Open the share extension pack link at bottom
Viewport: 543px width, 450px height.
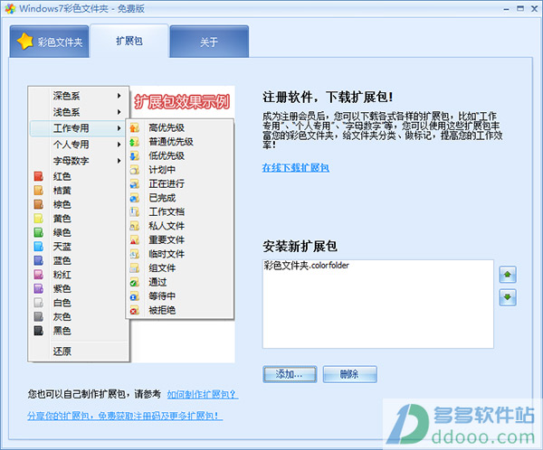click(125, 416)
